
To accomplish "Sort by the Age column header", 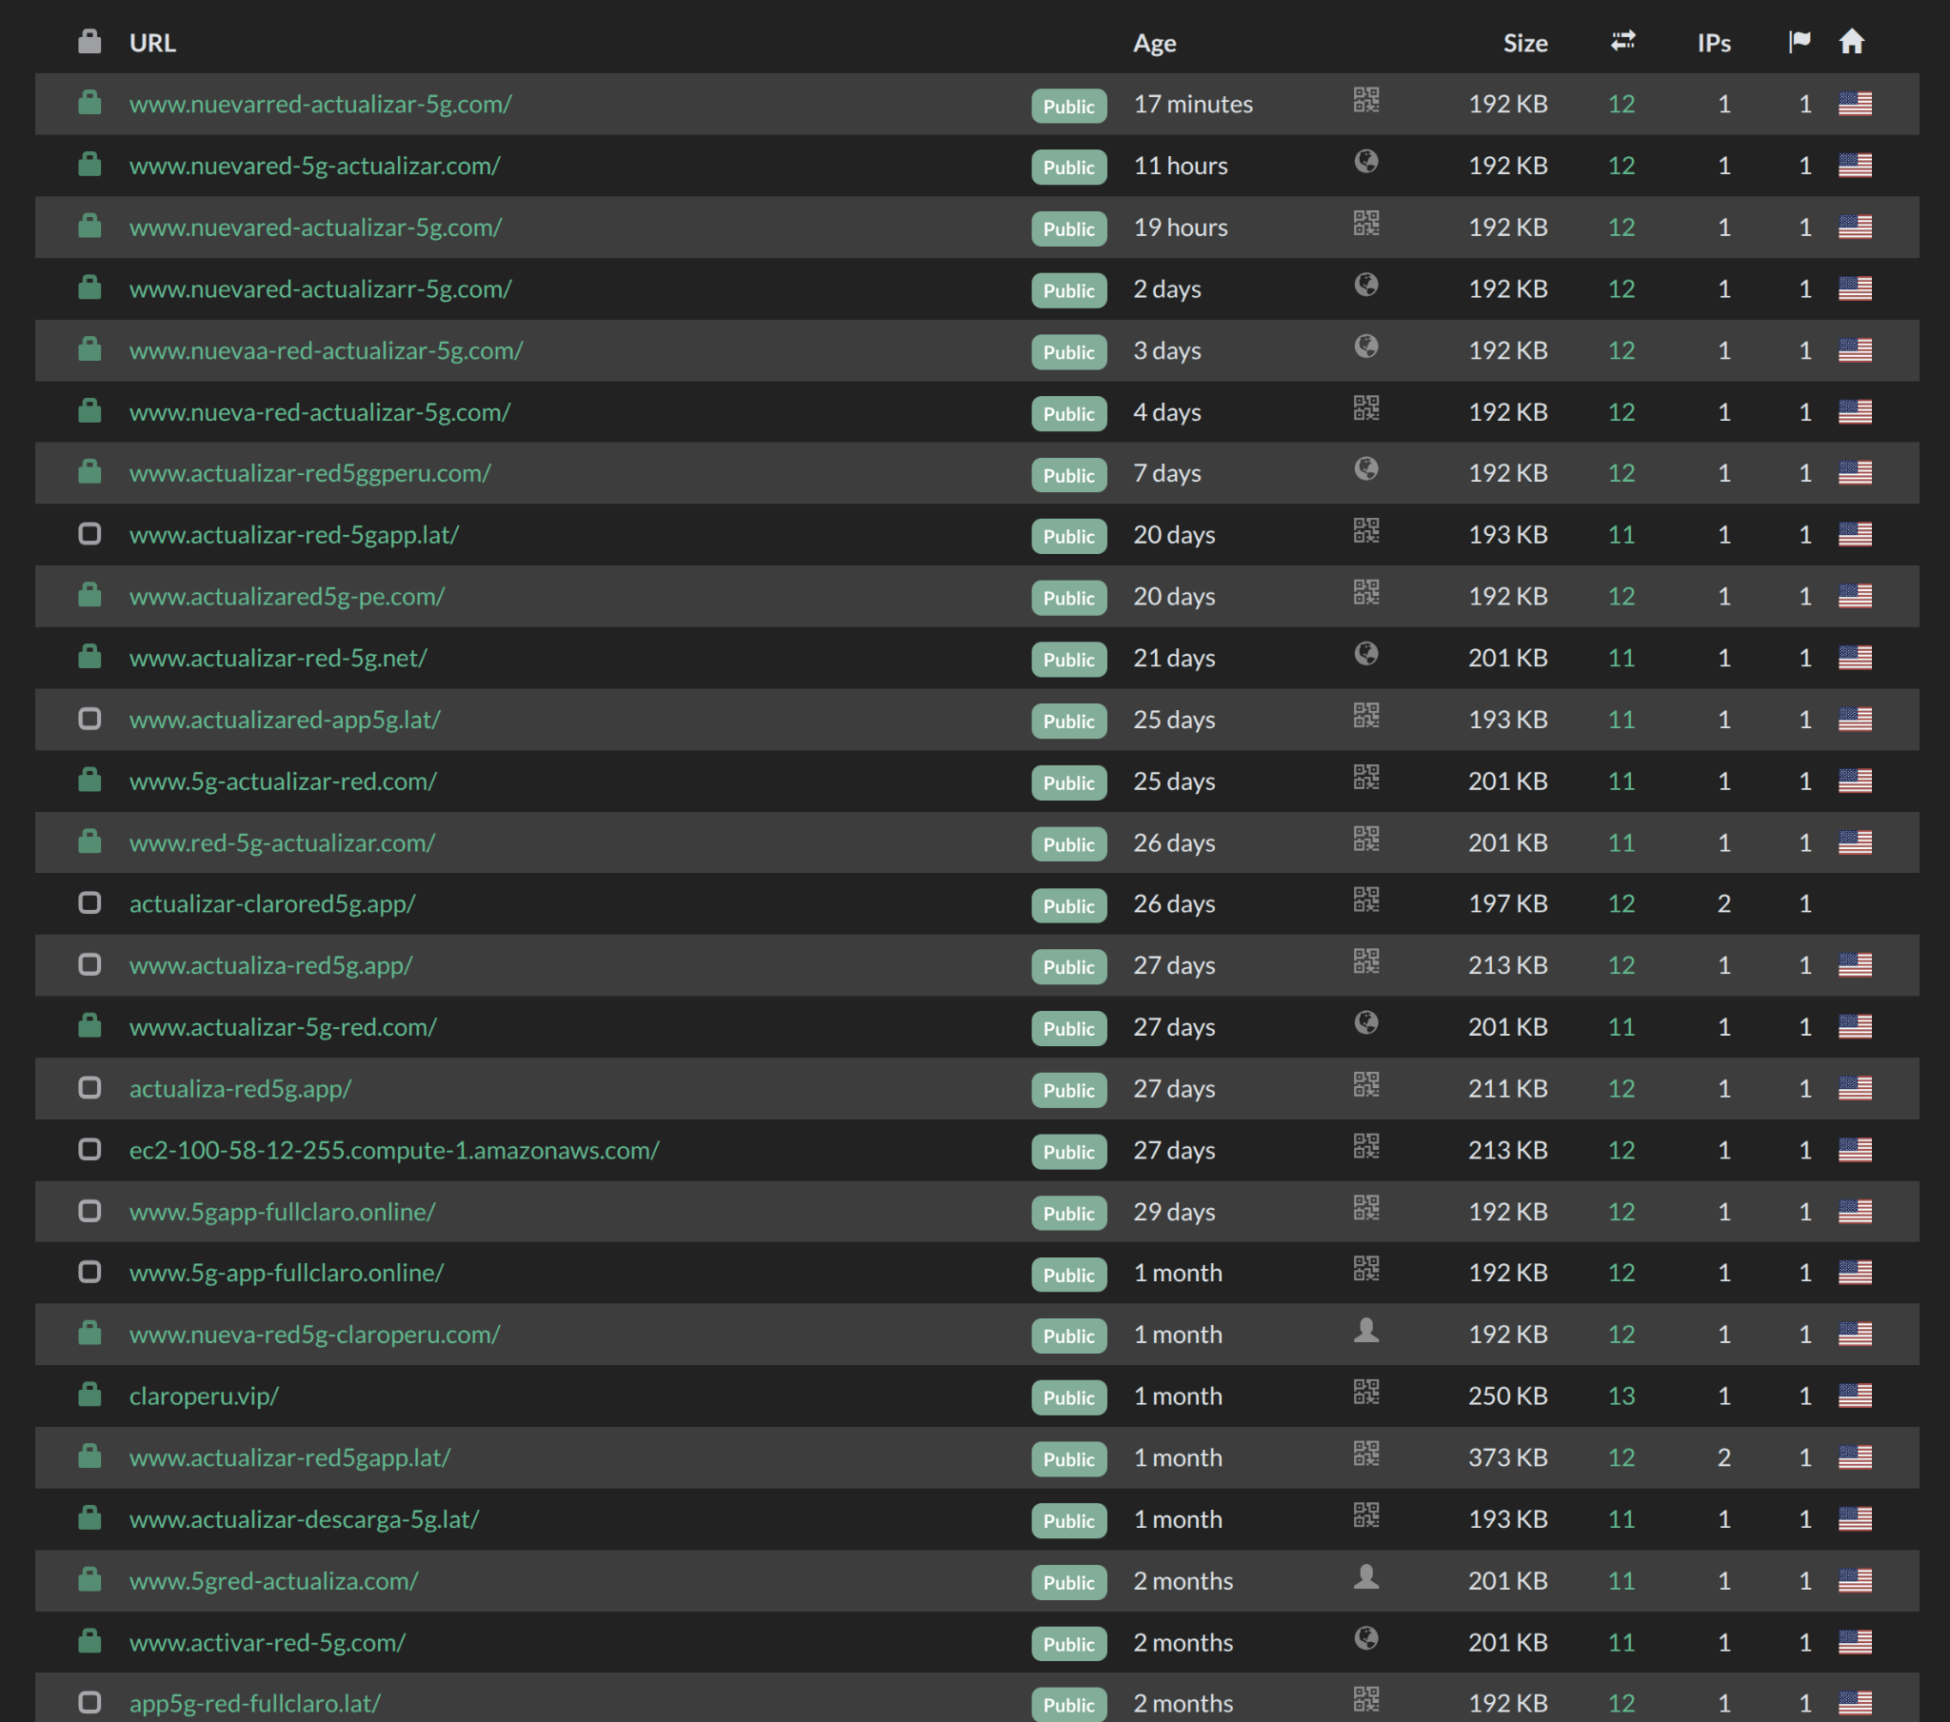I will click(x=1154, y=43).
